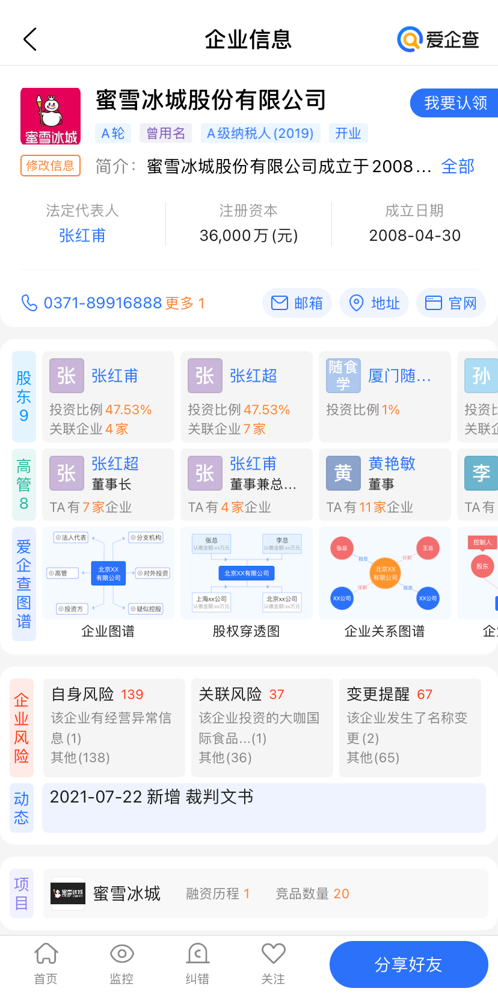Tap the 蜜雪冰城 company logo

pyautogui.click(x=51, y=116)
